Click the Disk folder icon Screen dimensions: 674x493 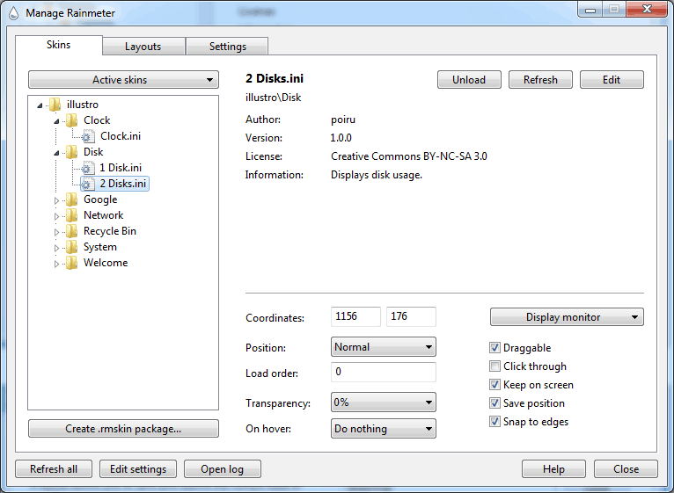click(x=71, y=152)
